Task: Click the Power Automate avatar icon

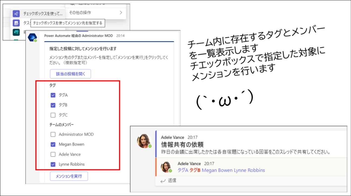Action: [32, 37]
